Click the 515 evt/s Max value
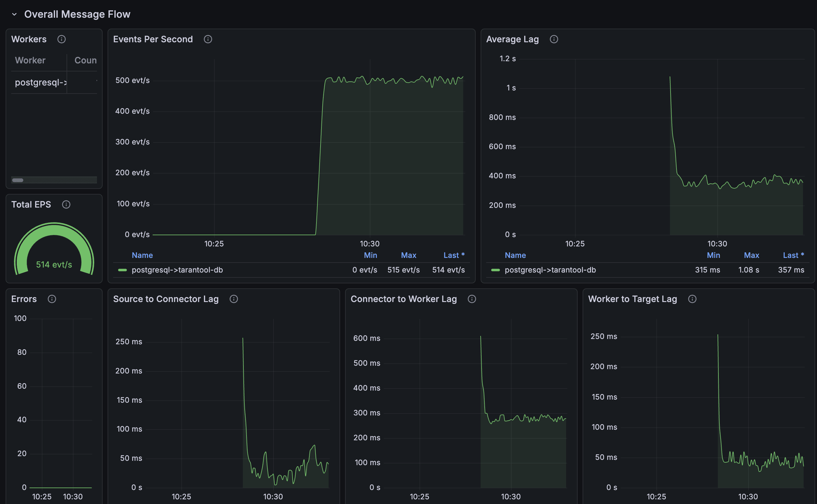The height and width of the screenshot is (504, 817). click(x=404, y=270)
